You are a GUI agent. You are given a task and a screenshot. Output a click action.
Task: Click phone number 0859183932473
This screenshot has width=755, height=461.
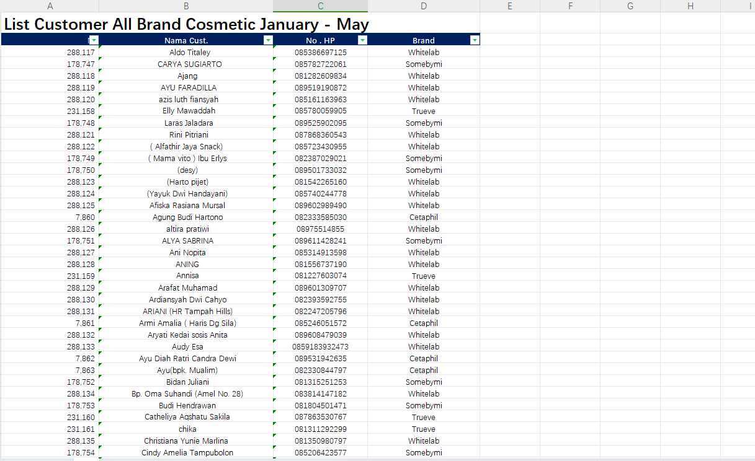pos(321,347)
